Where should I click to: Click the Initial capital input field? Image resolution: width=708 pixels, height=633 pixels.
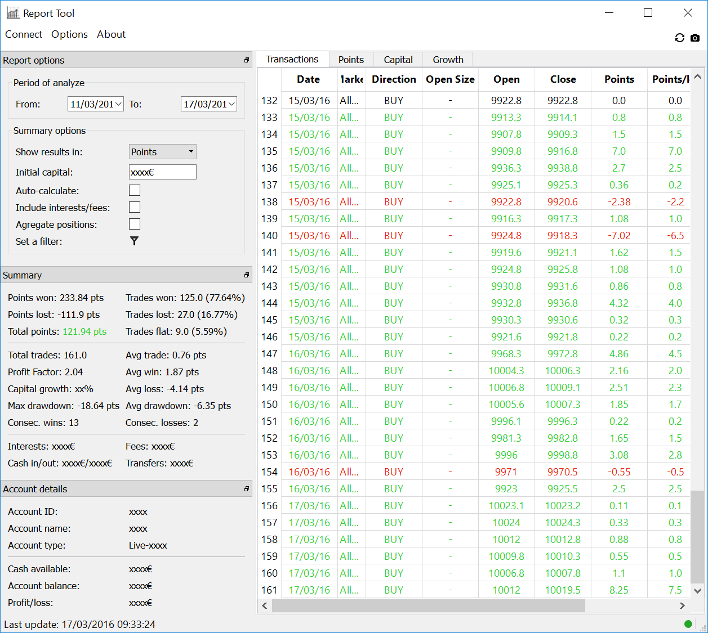tap(162, 172)
